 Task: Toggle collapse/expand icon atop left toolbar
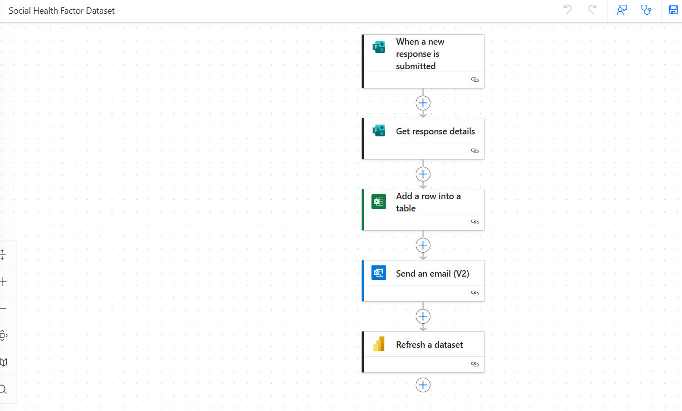coord(3,255)
